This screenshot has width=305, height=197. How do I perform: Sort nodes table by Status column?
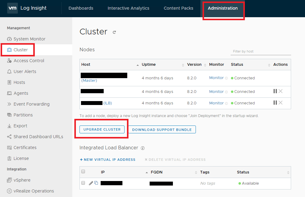point(269,65)
